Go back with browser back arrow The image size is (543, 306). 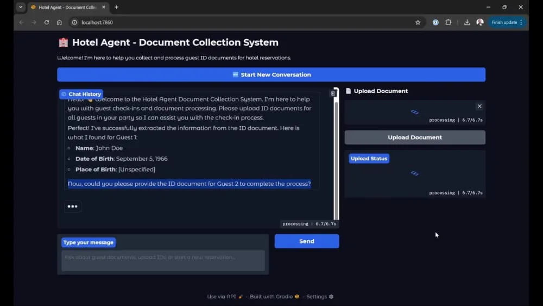click(x=22, y=22)
